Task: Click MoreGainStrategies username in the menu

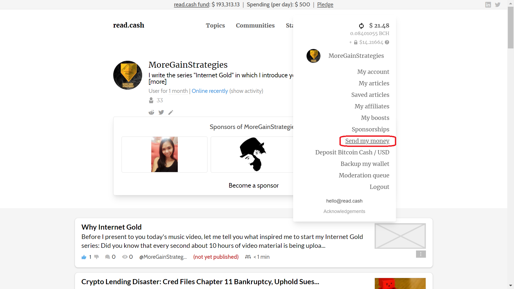Action: 356,56
